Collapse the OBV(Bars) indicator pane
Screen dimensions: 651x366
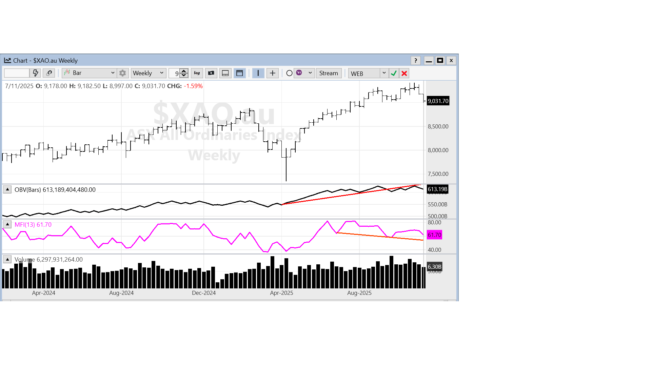[x=7, y=189]
